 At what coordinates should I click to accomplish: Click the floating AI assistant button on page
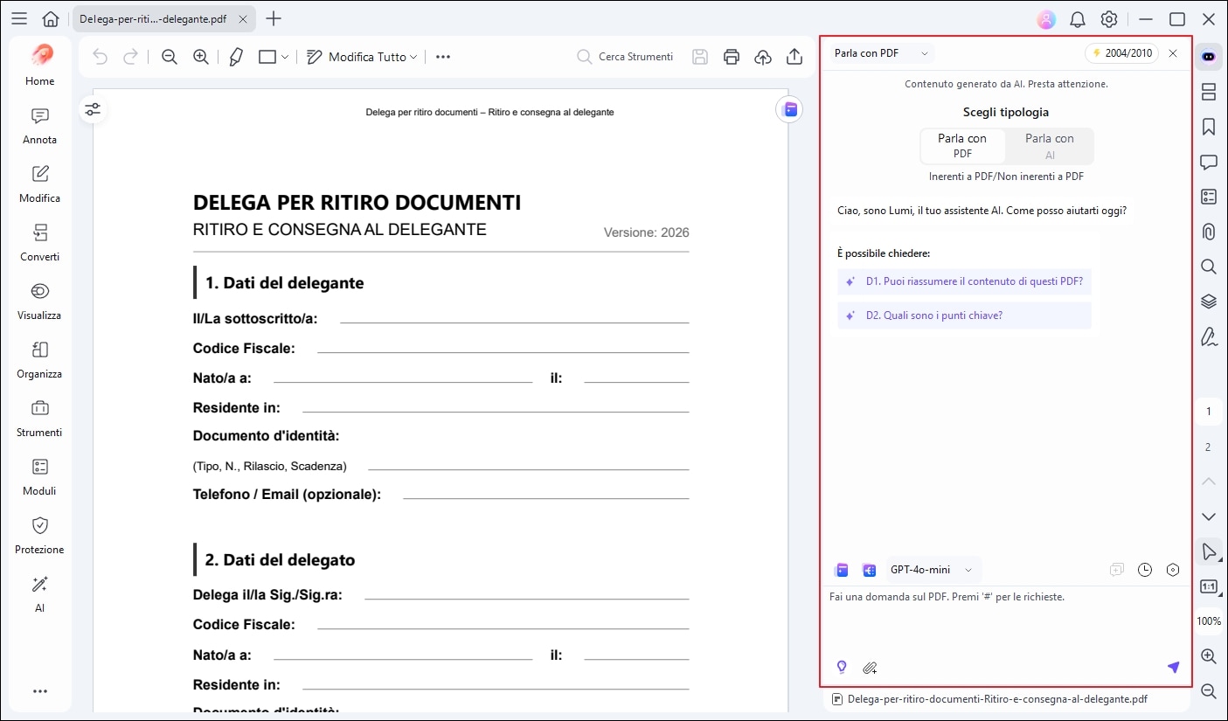click(790, 109)
